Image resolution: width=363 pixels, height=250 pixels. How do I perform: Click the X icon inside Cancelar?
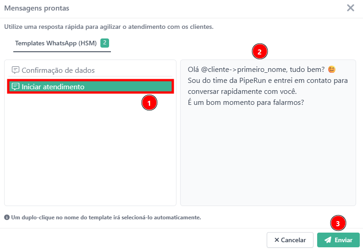277,240
